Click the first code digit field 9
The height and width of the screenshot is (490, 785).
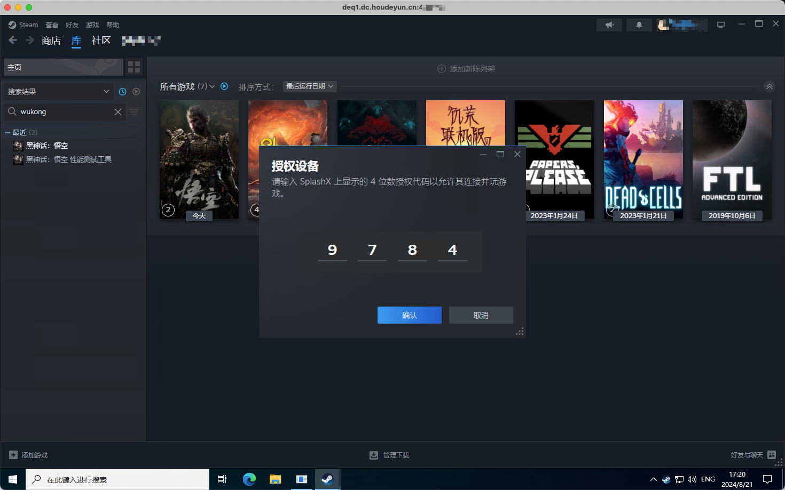(332, 250)
